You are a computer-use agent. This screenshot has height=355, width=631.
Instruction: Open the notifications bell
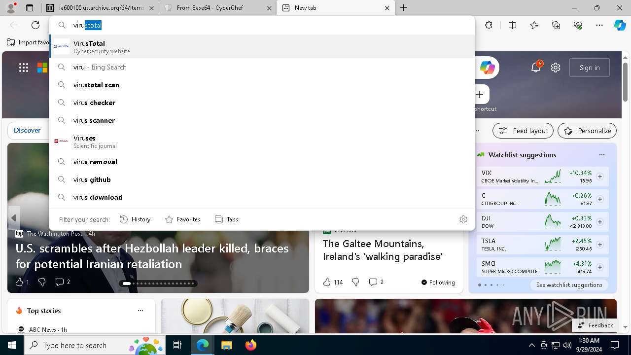click(536, 68)
